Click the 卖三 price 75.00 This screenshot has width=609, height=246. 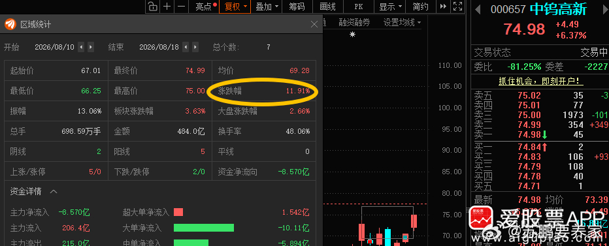click(529, 115)
